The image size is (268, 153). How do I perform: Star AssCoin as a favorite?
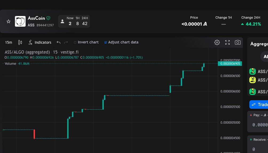9,21
